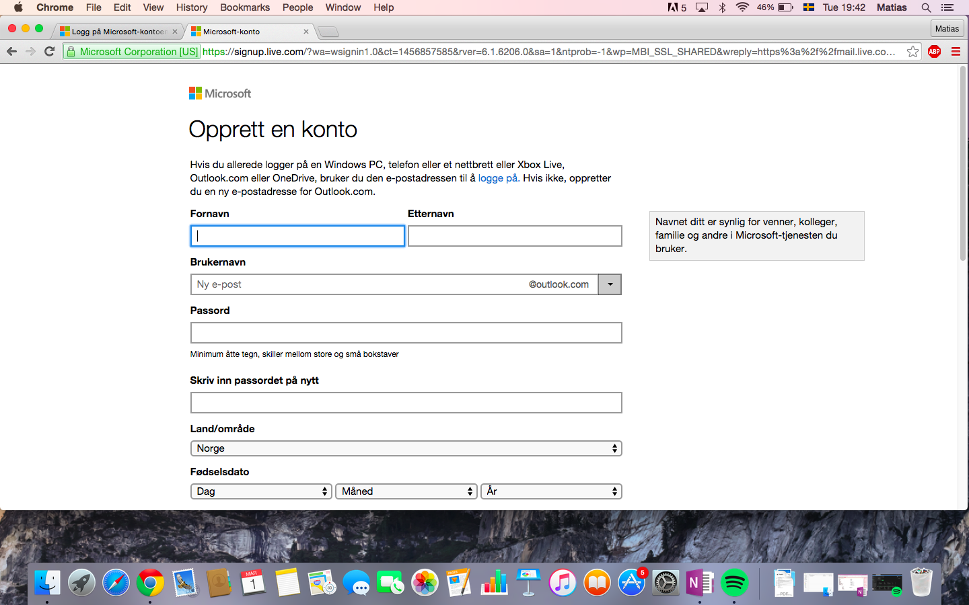969x605 pixels.
Task: Click the Wi-Fi status icon
Action: pos(742,7)
